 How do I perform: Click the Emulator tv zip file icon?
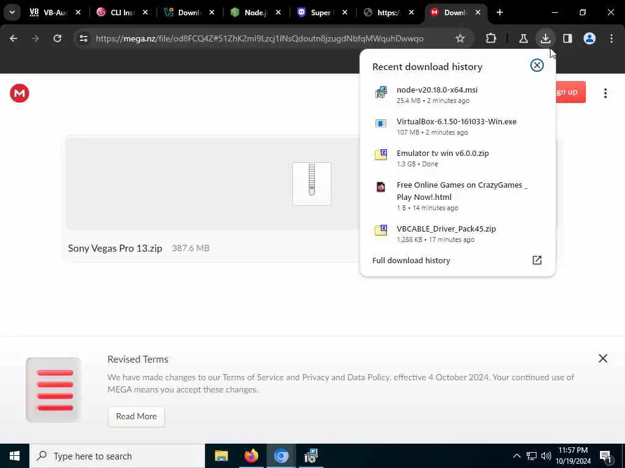click(381, 154)
